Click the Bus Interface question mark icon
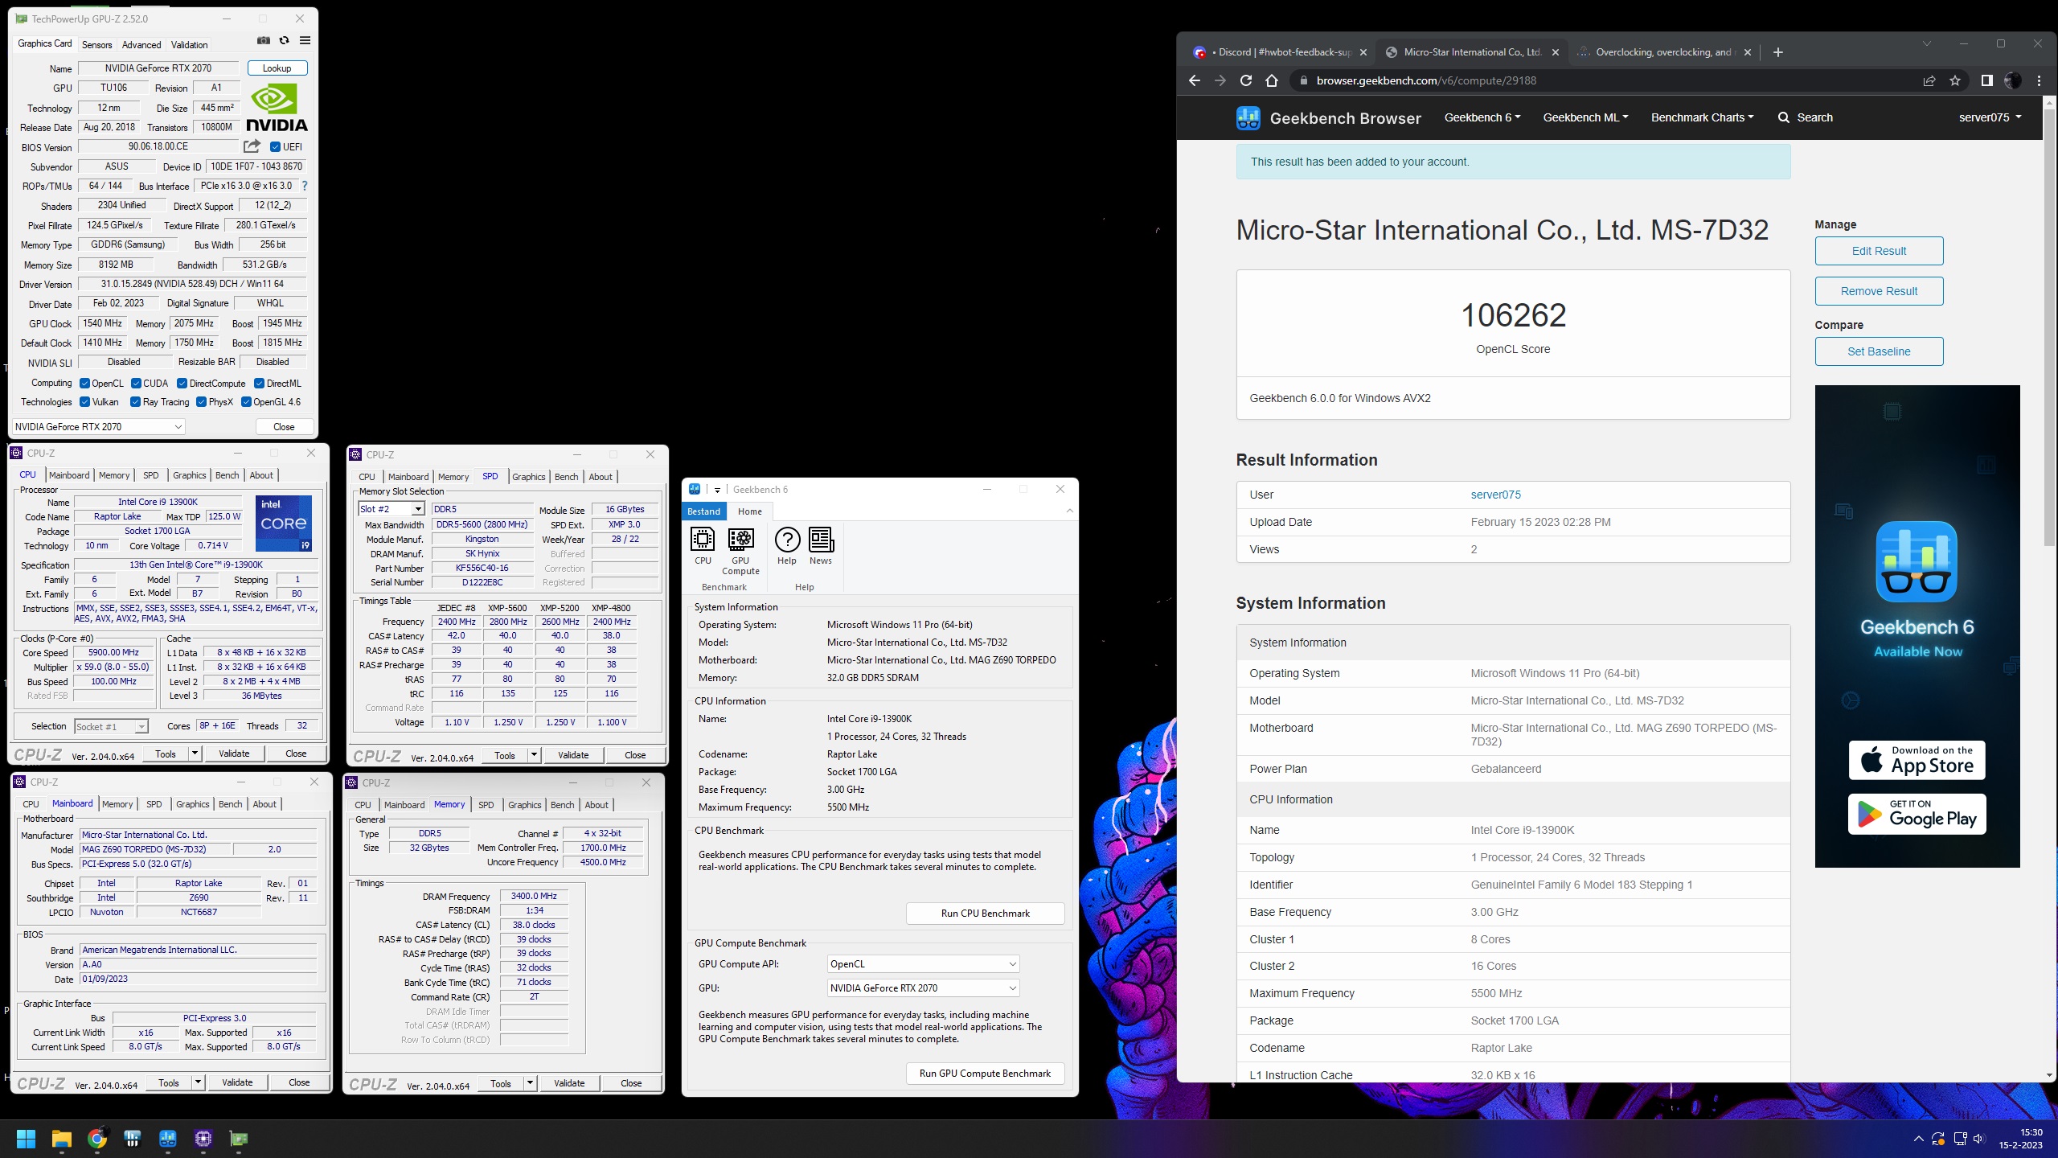The image size is (2058, 1158). tap(305, 186)
